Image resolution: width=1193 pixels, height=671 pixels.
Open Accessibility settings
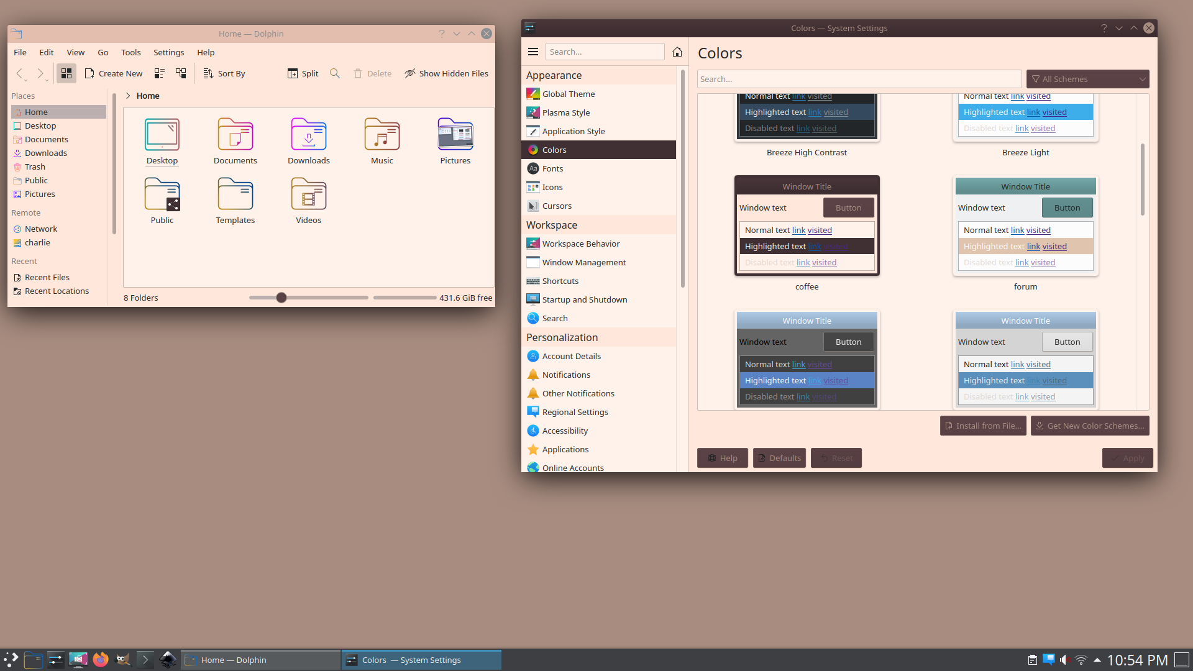click(x=599, y=431)
